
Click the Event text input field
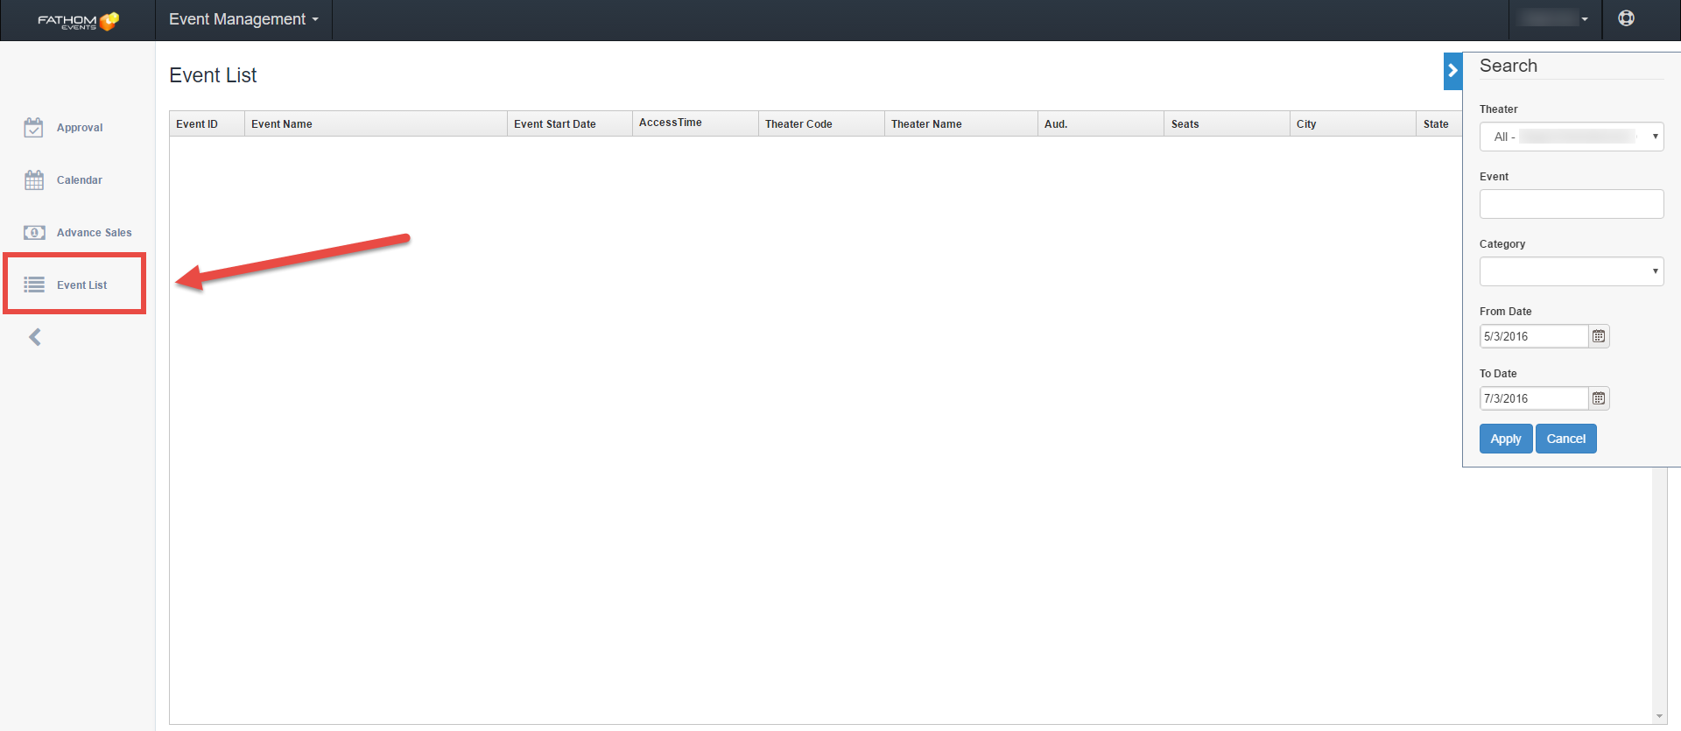pos(1571,204)
